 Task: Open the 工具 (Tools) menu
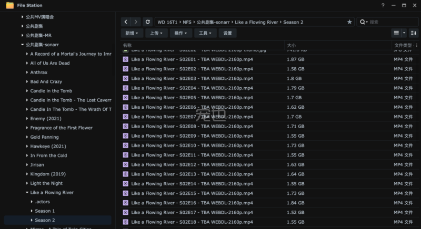[205, 33]
